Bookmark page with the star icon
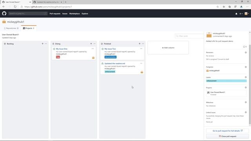 tap(218, 7)
